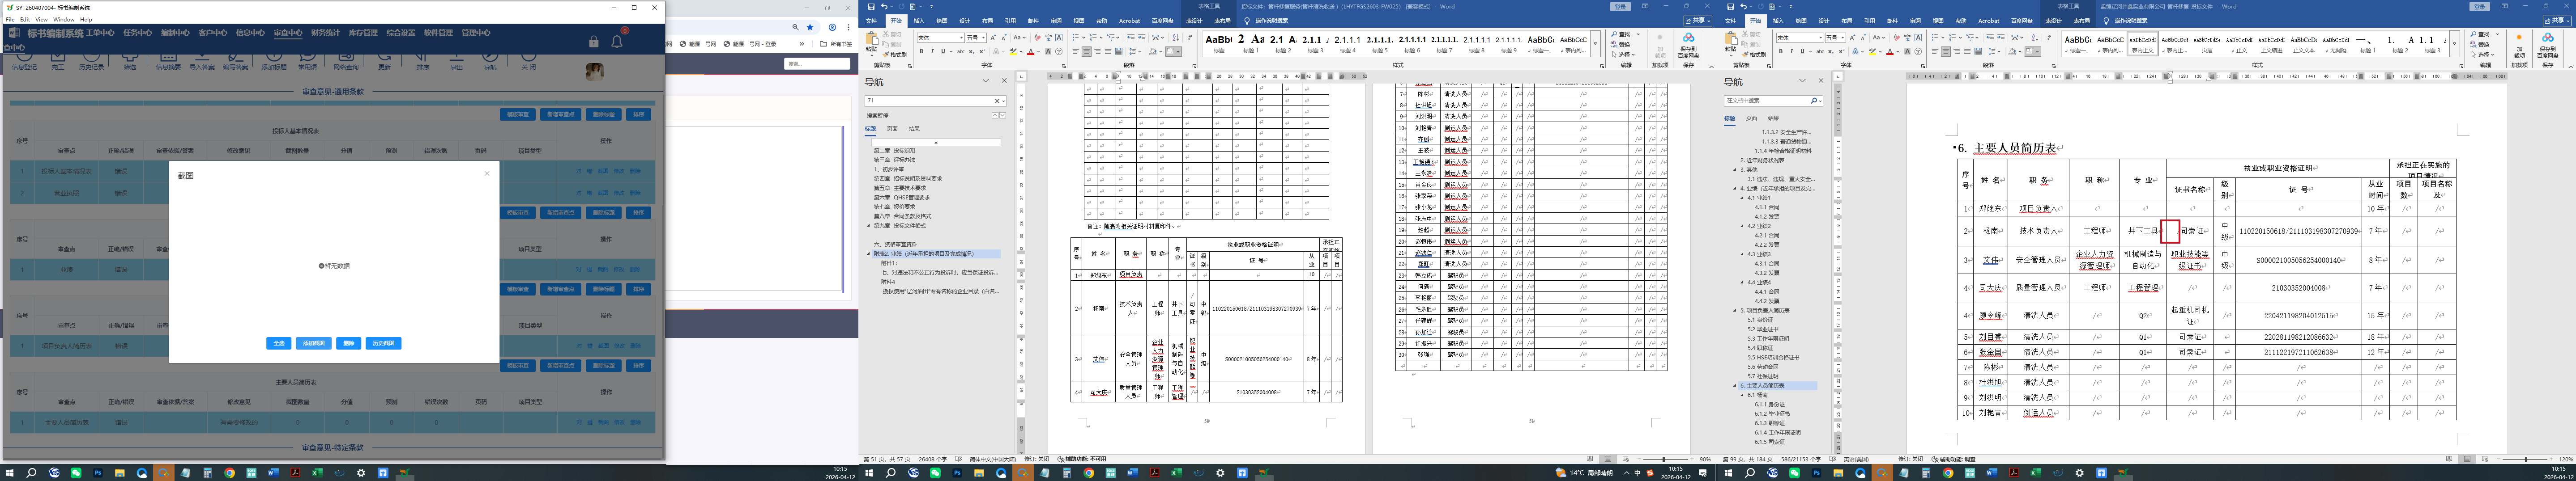Close the 导航 pane in the middle Word window

(x=1004, y=81)
